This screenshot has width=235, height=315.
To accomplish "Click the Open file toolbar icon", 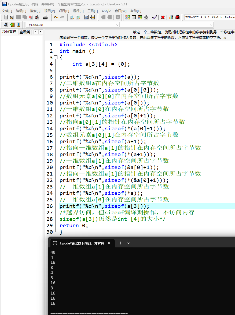I will pos(12,17).
